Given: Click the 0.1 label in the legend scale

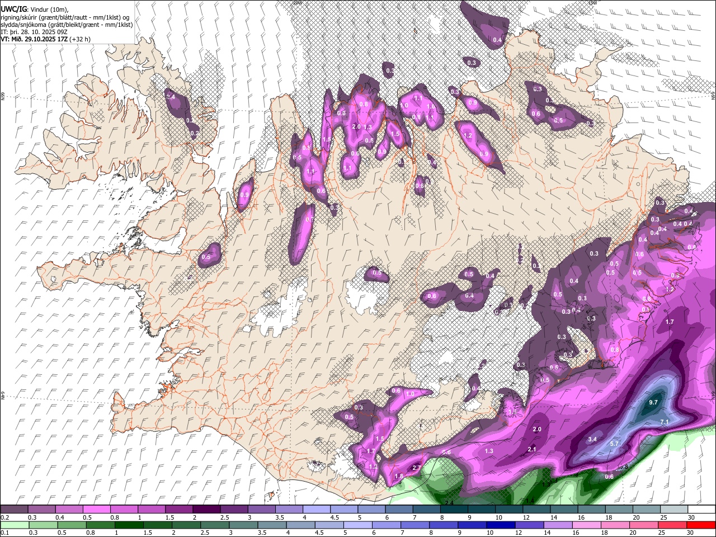Looking at the screenshot, I should 4,533.
